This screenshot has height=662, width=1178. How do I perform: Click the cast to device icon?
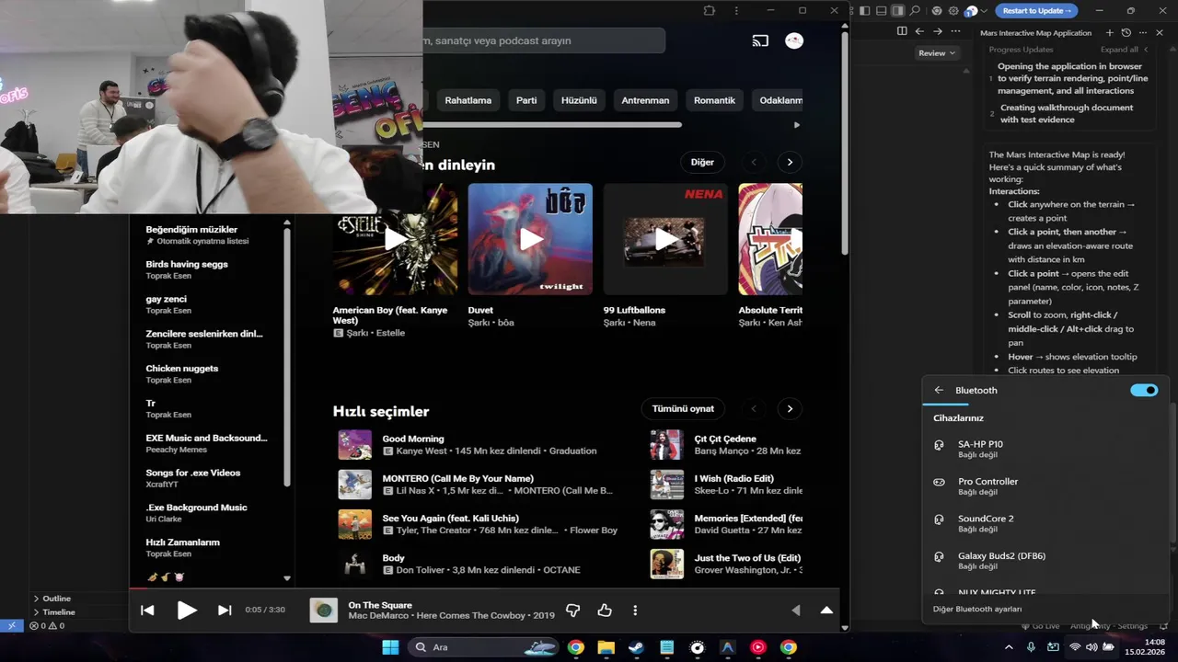coord(760,40)
